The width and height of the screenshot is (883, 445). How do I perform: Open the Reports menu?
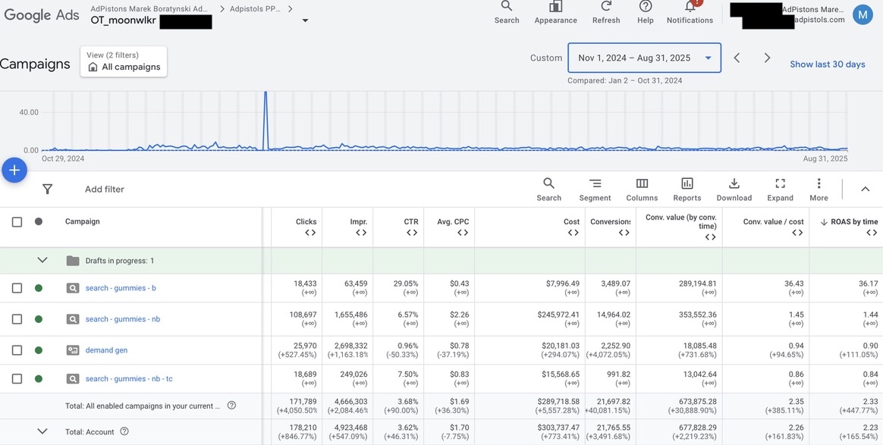point(687,190)
